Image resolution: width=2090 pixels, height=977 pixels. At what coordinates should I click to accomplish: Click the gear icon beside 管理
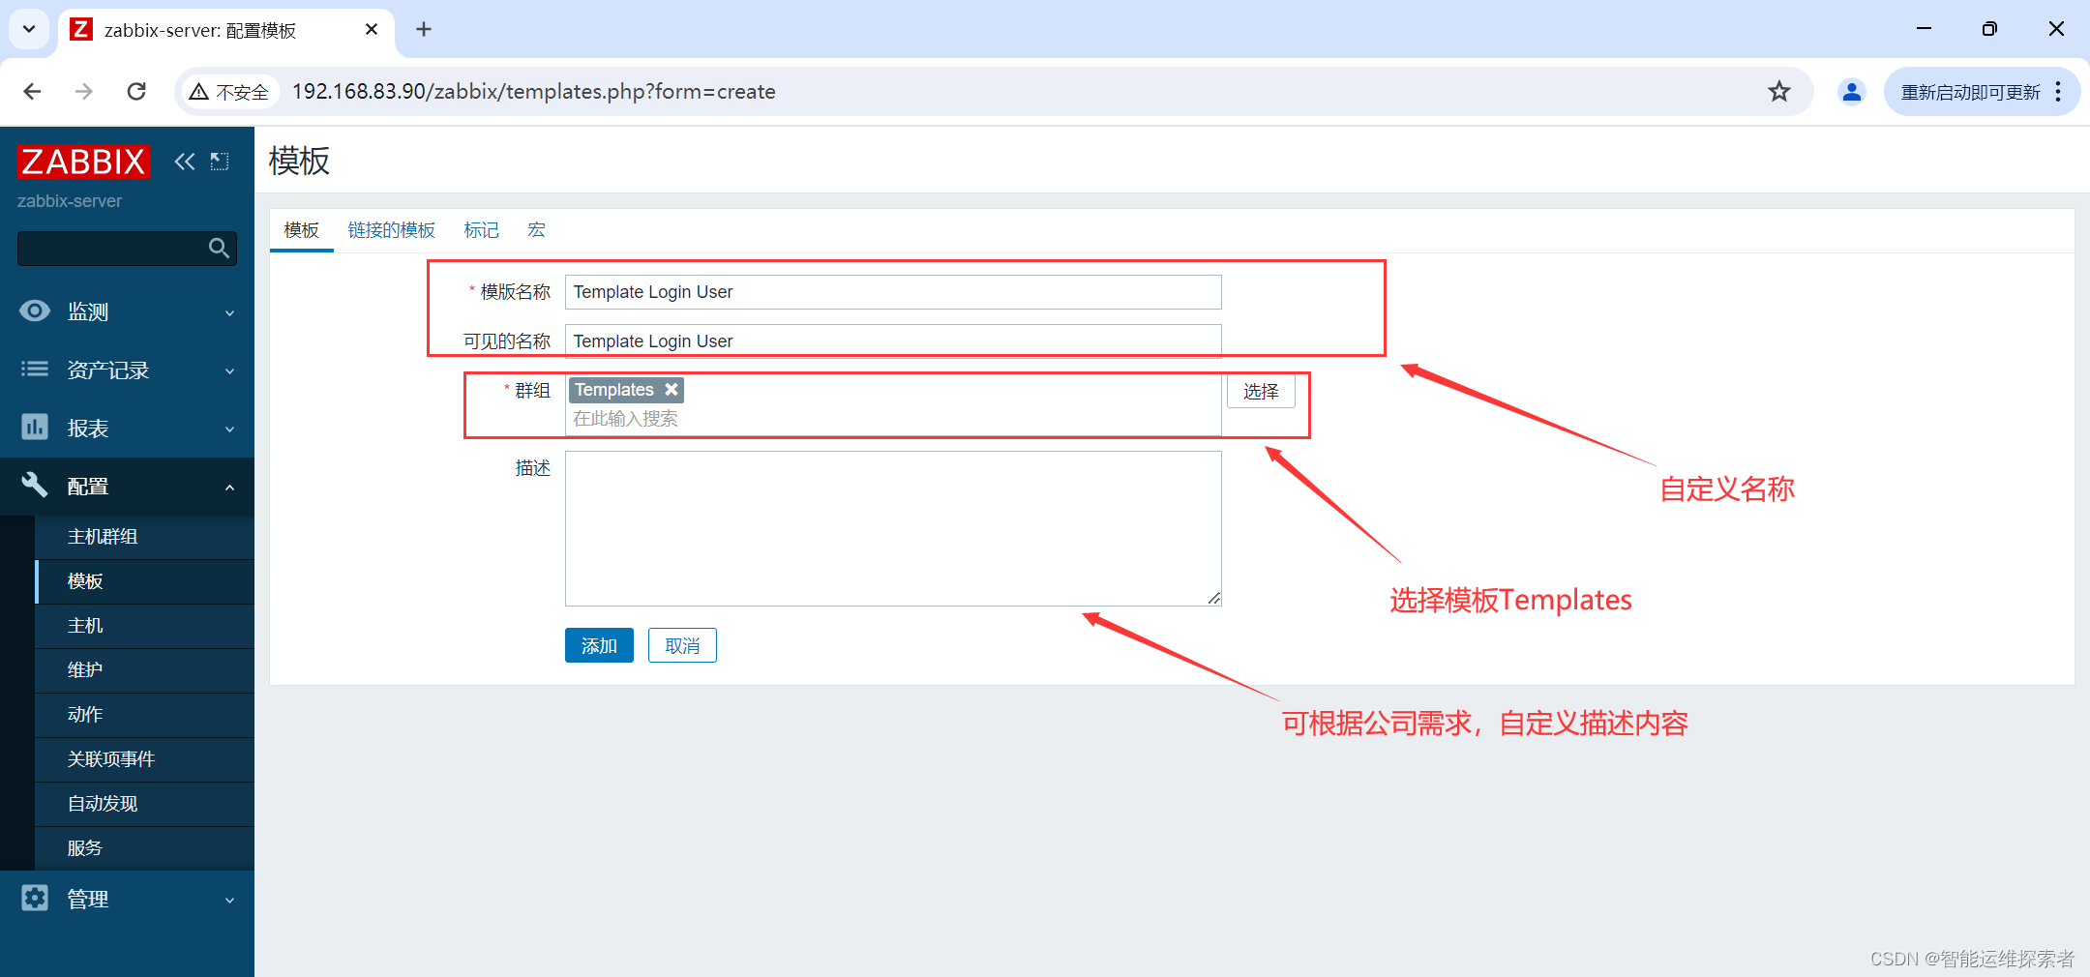coord(35,898)
